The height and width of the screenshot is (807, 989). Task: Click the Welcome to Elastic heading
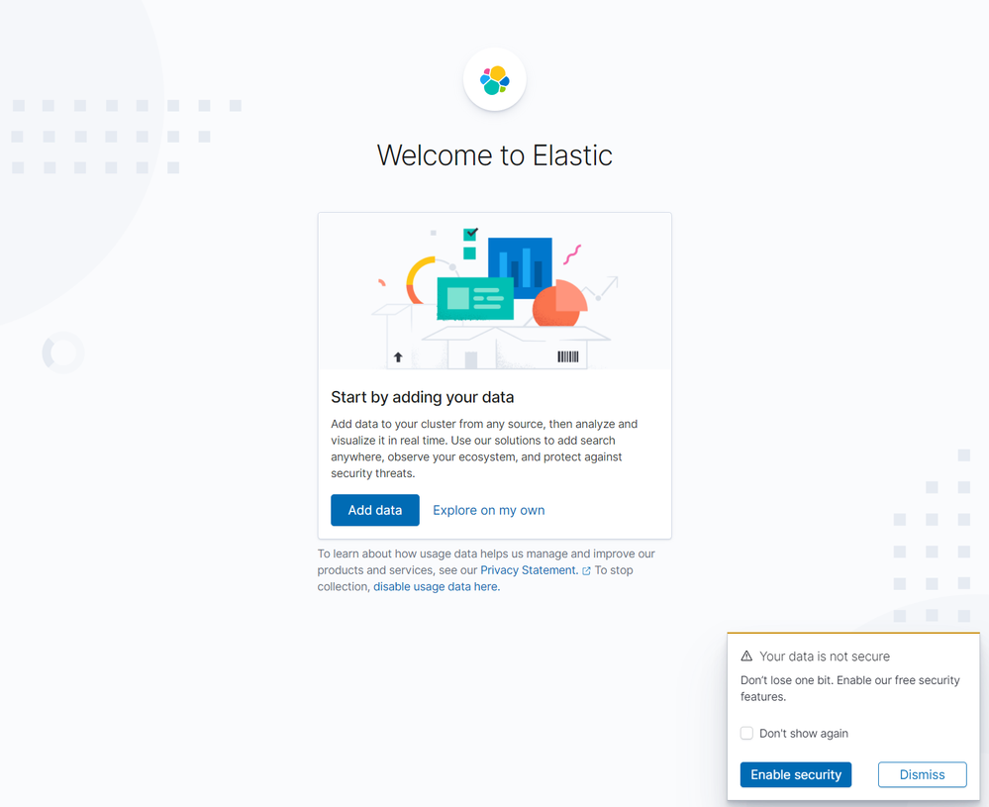pos(495,155)
